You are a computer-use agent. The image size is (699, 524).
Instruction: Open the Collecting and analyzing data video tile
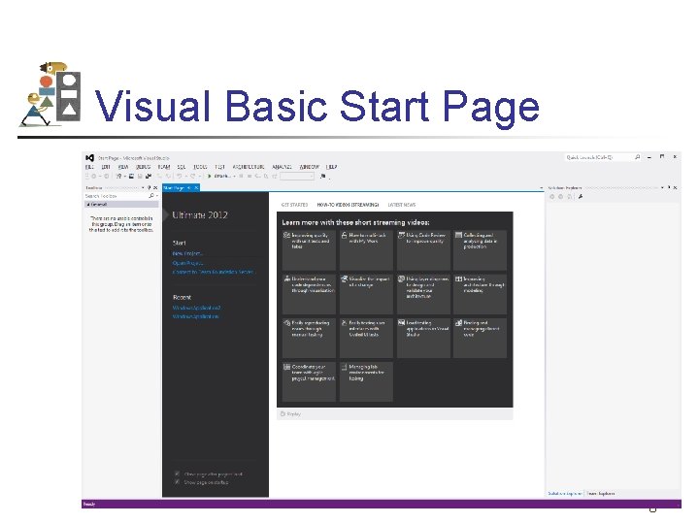click(x=481, y=249)
